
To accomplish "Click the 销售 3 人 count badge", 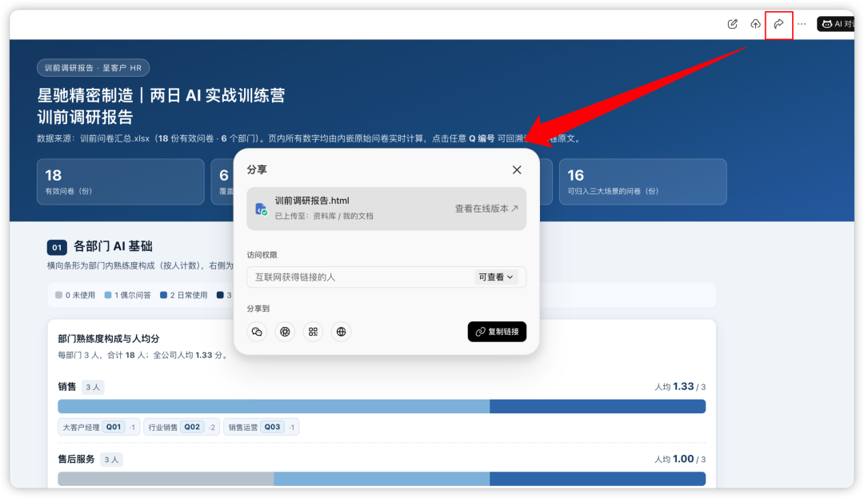I will [x=93, y=388].
